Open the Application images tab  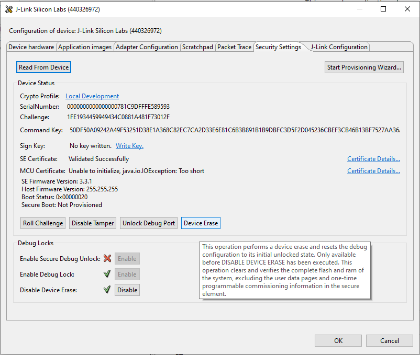coord(85,47)
